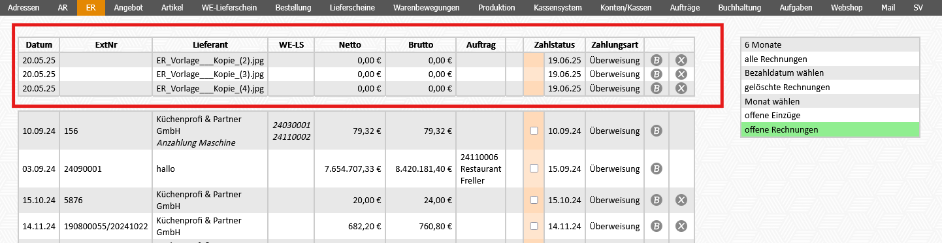Click the orange Zahlstatus cell of Kopie_(2) row
Screen dimensions: 942x243
(x=534, y=59)
